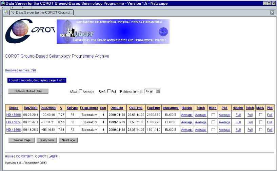The image size is (277, 171).
Task: Plot the Full data for HD 48568
Action: click(270, 130)
